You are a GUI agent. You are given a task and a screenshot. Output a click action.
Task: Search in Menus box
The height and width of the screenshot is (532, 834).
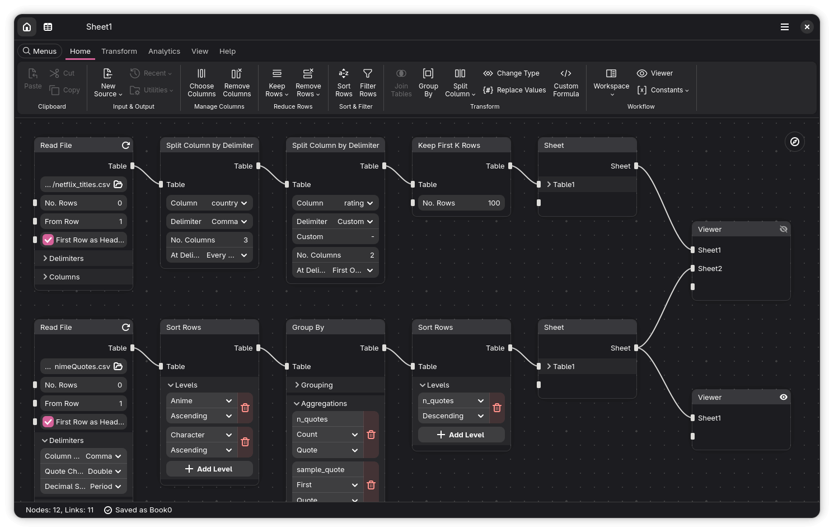[x=40, y=51]
